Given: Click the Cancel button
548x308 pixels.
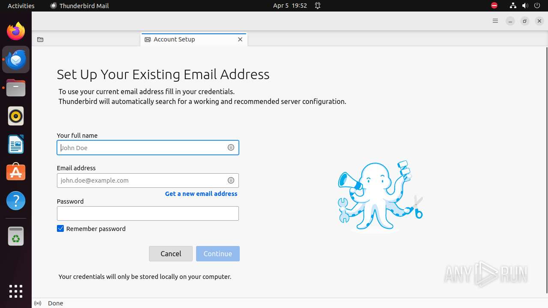Looking at the screenshot, I should [171, 254].
